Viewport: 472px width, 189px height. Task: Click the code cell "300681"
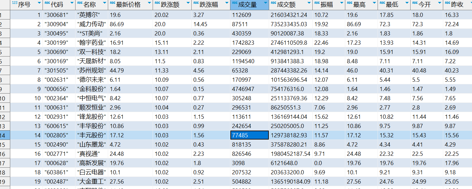(x=59, y=15)
